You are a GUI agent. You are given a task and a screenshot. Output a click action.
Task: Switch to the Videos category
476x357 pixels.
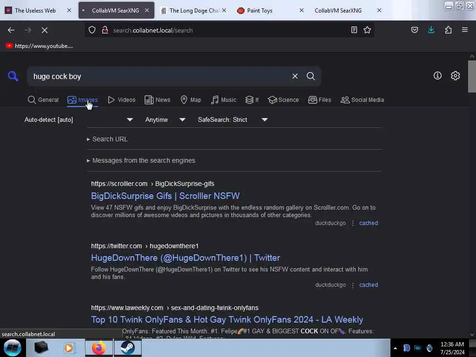click(122, 100)
